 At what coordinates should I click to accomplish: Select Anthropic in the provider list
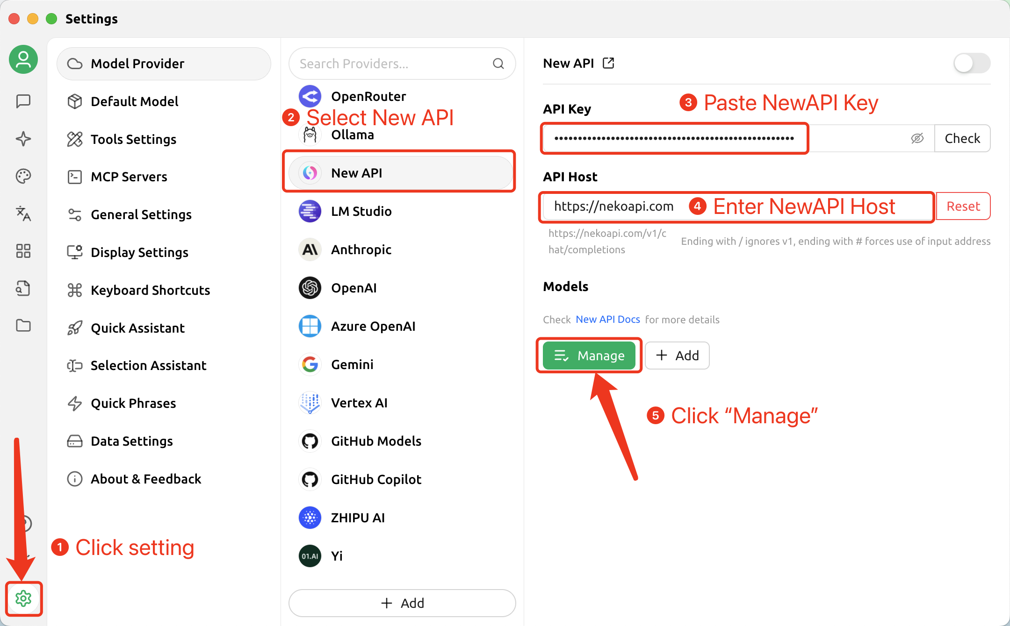point(361,249)
